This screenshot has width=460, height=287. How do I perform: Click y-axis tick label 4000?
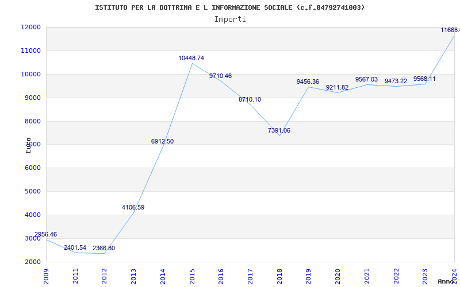32,215
